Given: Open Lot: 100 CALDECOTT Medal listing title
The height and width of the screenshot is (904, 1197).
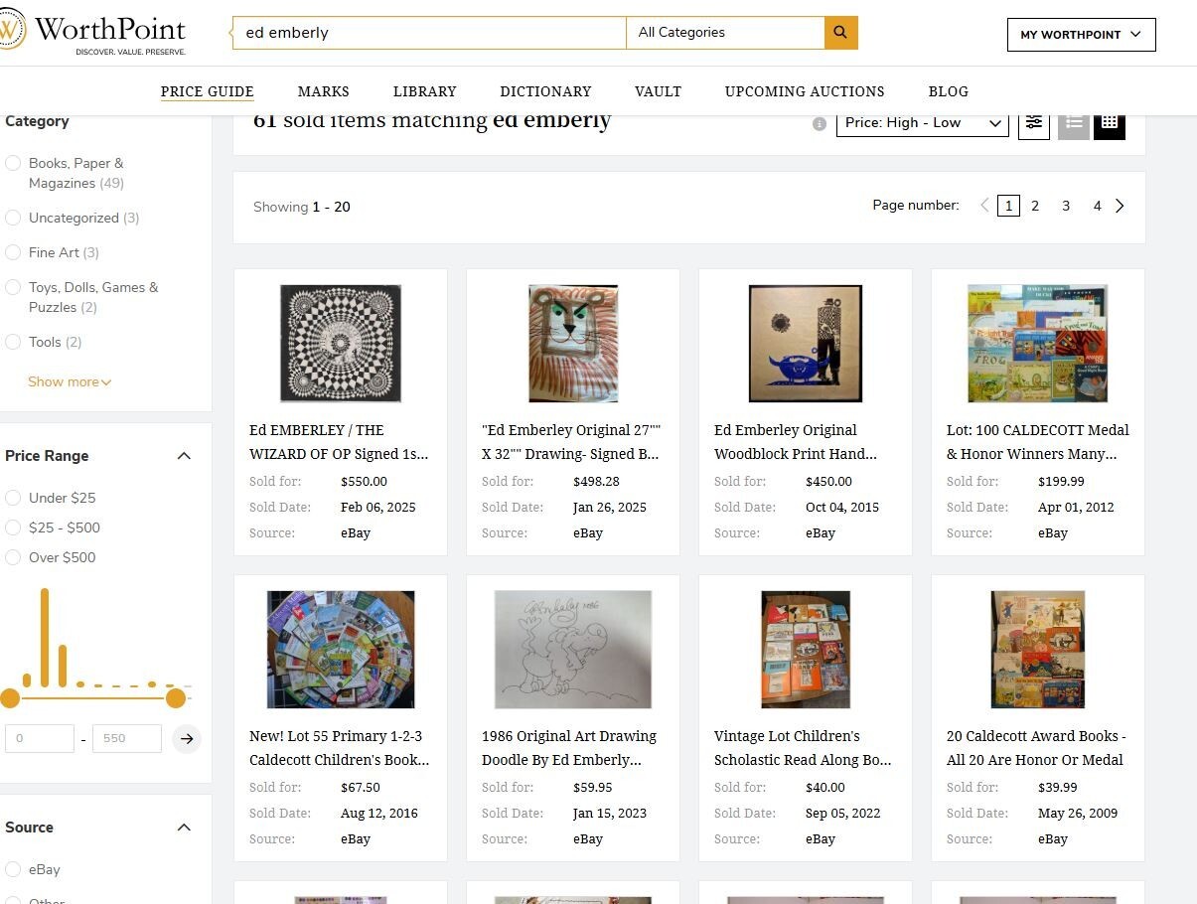Looking at the screenshot, I should coord(1038,442).
